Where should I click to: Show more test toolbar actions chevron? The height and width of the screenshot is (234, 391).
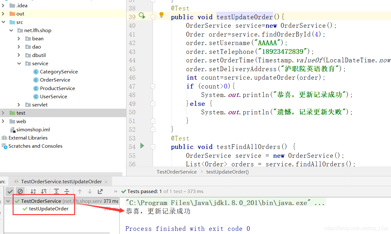pyautogui.click(x=115, y=191)
